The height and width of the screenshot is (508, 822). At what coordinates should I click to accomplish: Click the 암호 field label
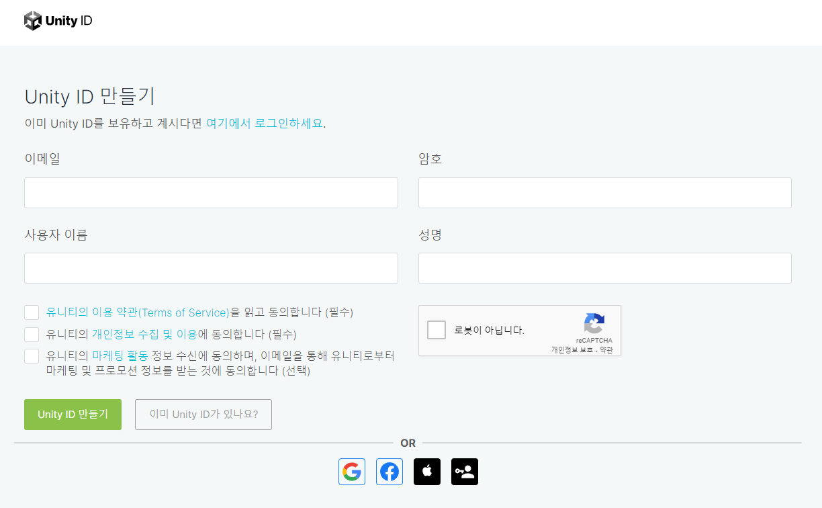point(430,159)
